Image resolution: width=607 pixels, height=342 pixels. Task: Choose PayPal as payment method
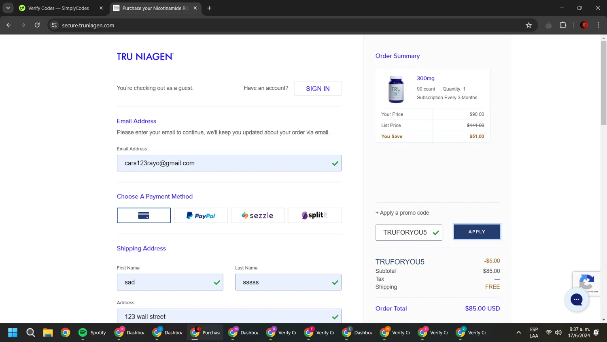tap(201, 216)
